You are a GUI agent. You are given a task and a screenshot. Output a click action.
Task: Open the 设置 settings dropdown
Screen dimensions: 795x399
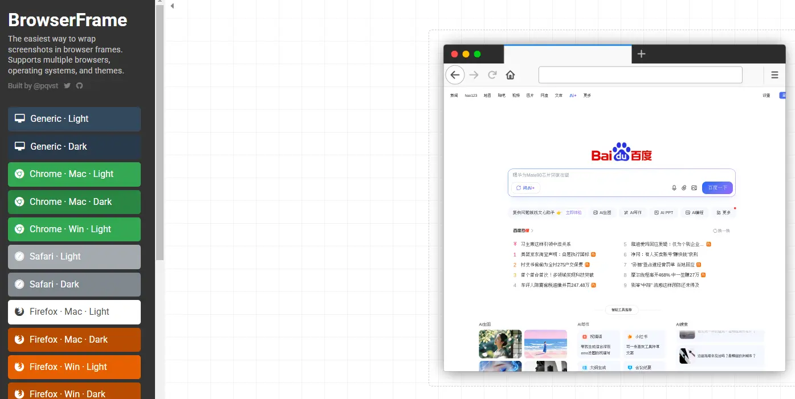[x=766, y=95]
